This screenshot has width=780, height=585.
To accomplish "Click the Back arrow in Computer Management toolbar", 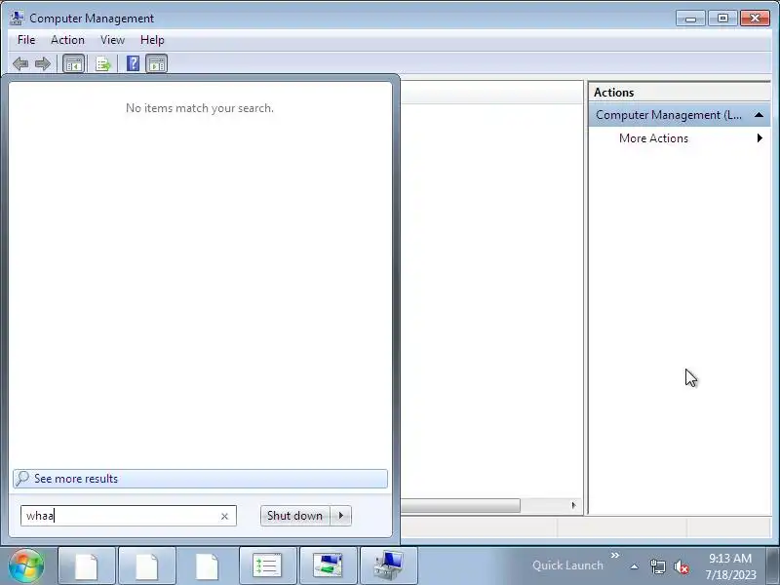I will coord(20,63).
